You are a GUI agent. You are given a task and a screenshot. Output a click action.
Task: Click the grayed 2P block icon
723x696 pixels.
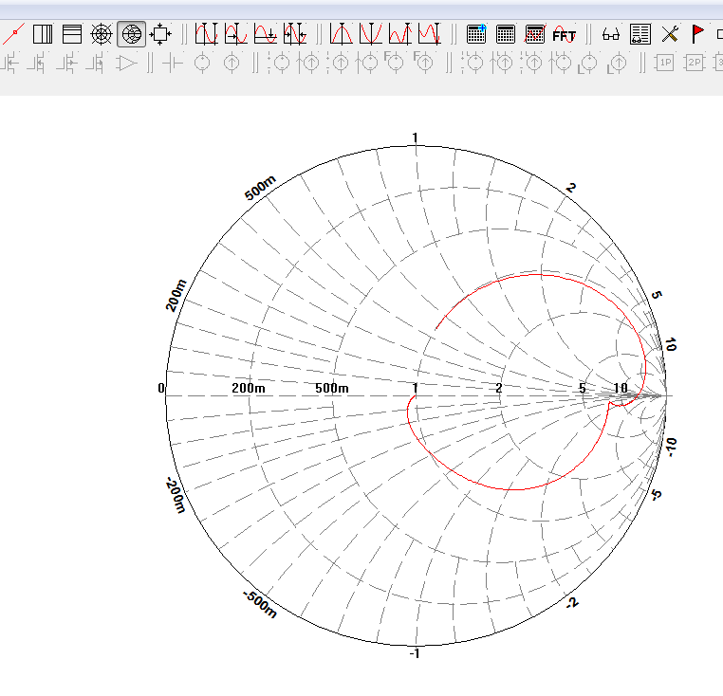(x=695, y=63)
